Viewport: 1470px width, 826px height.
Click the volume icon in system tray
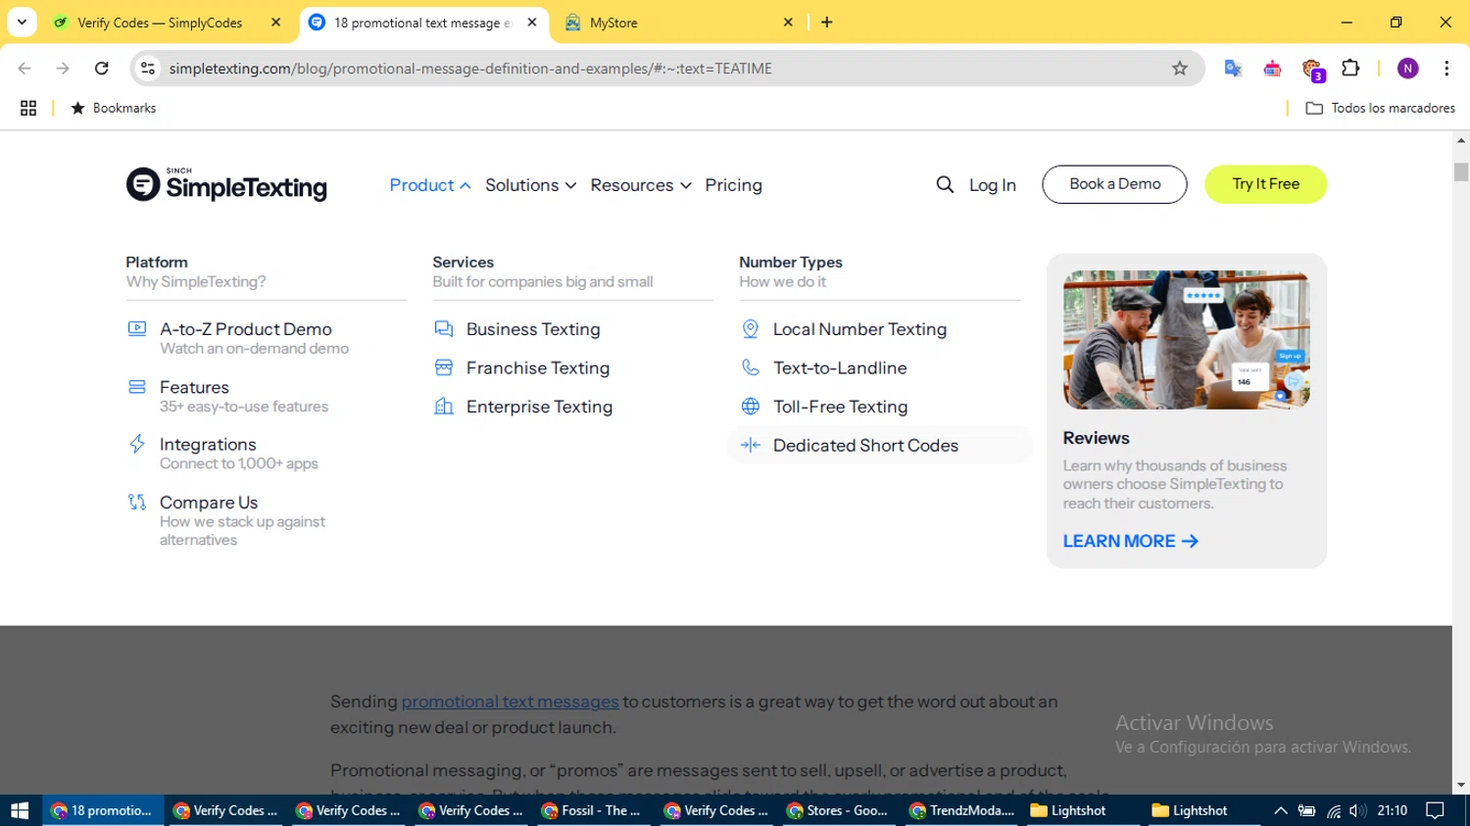point(1357,810)
